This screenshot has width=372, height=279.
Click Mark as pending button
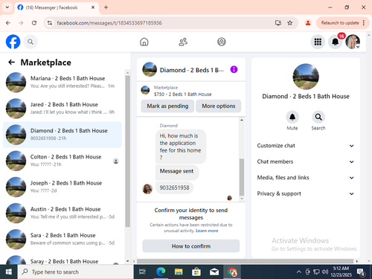[x=167, y=106]
